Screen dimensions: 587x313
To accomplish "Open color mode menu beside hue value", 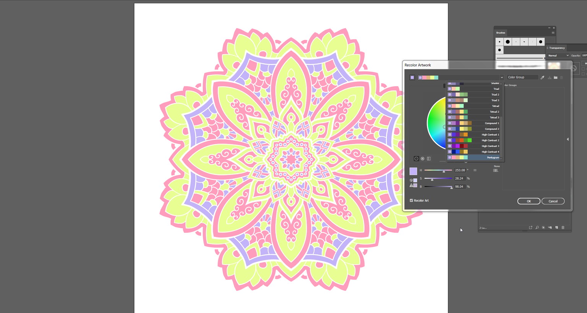I will point(475,170).
